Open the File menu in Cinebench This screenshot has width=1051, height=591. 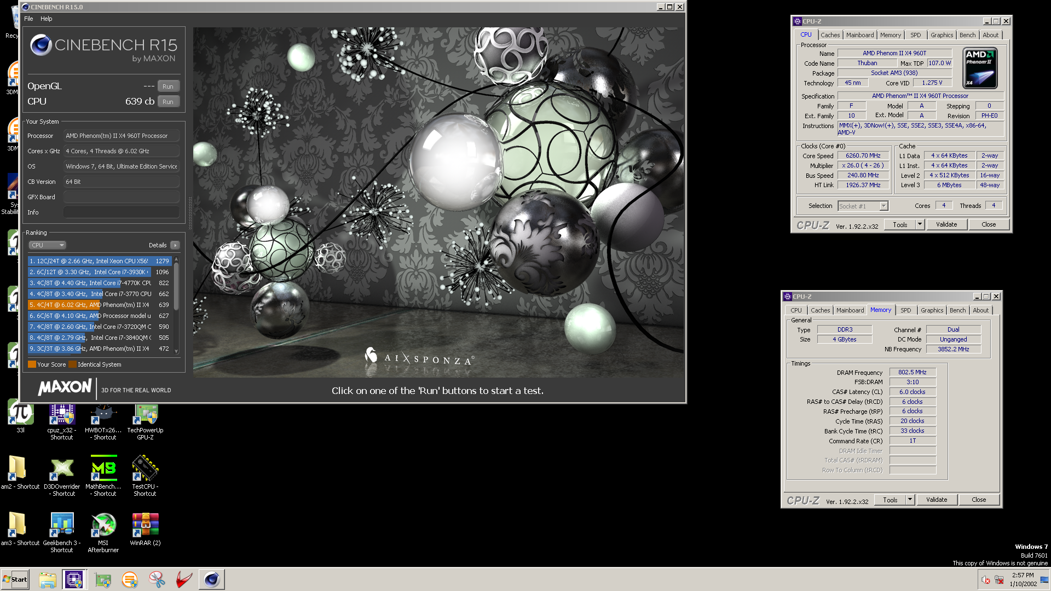coord(28,19)
